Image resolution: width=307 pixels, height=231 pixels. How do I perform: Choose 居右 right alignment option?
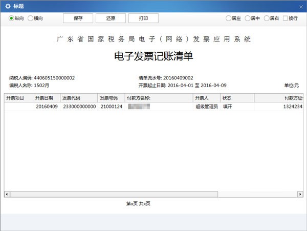[267, 18]
